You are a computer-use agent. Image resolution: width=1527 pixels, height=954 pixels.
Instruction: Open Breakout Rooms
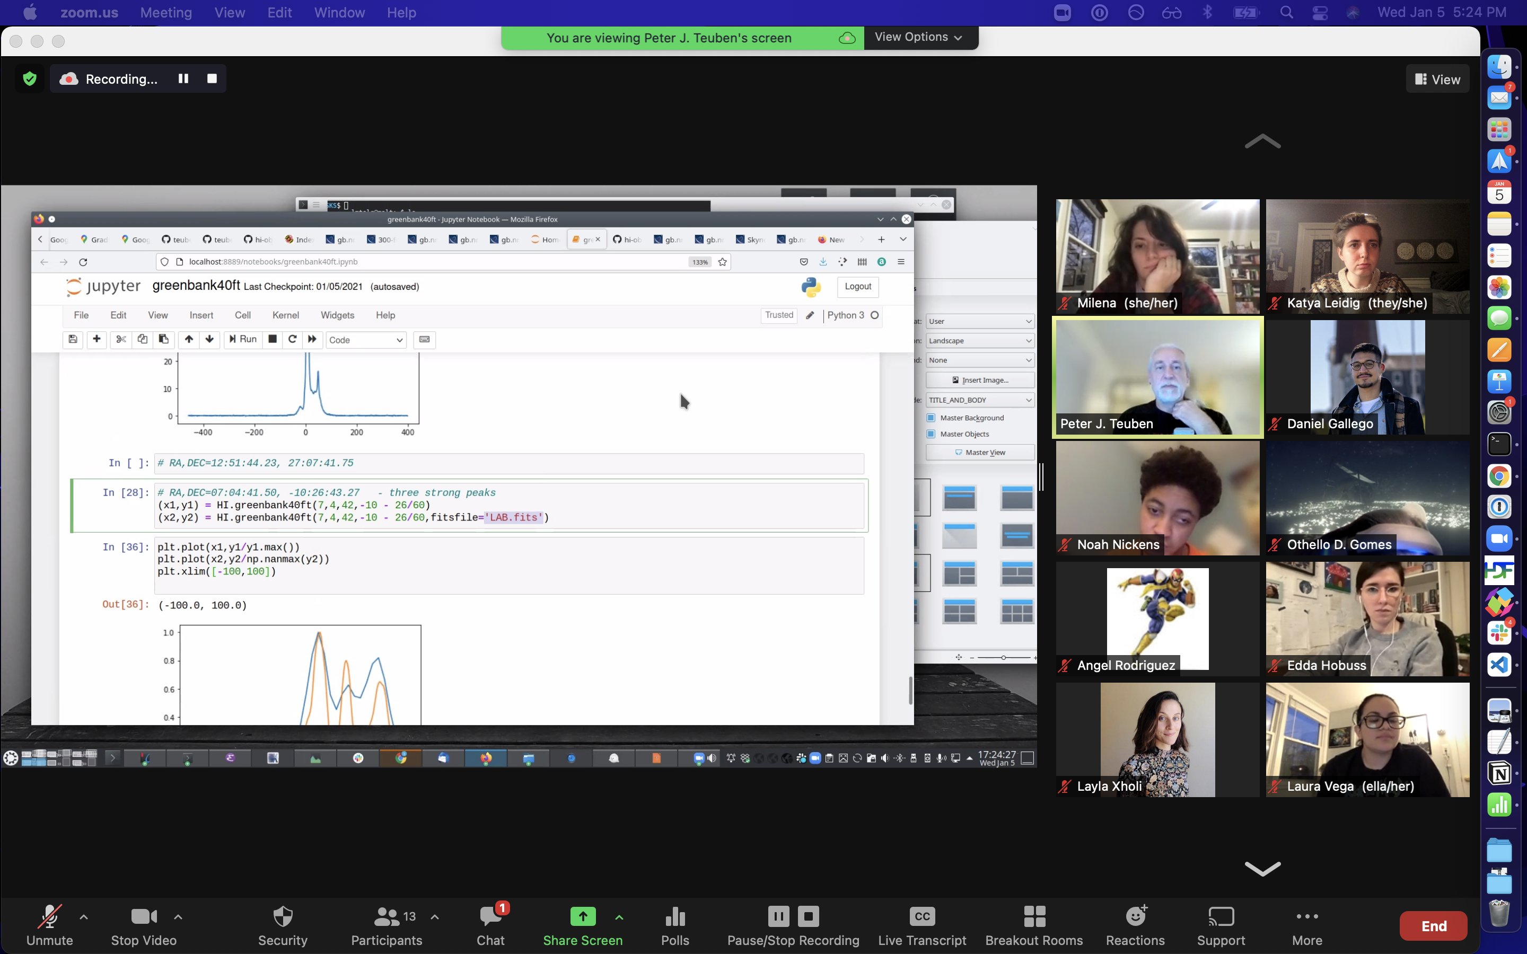[1033, 924]
